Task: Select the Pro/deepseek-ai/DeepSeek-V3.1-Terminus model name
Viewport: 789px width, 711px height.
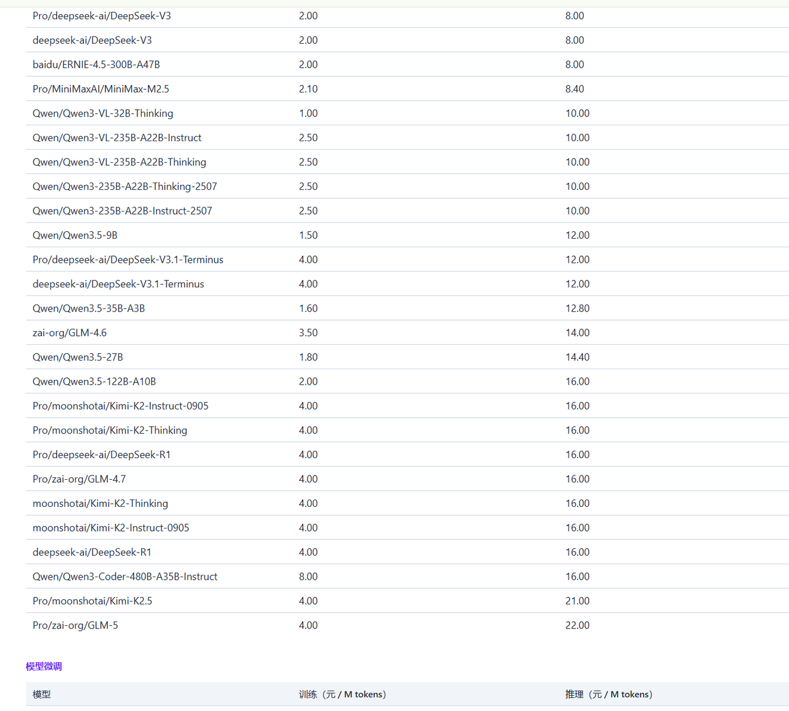Action: pos(128,260)
